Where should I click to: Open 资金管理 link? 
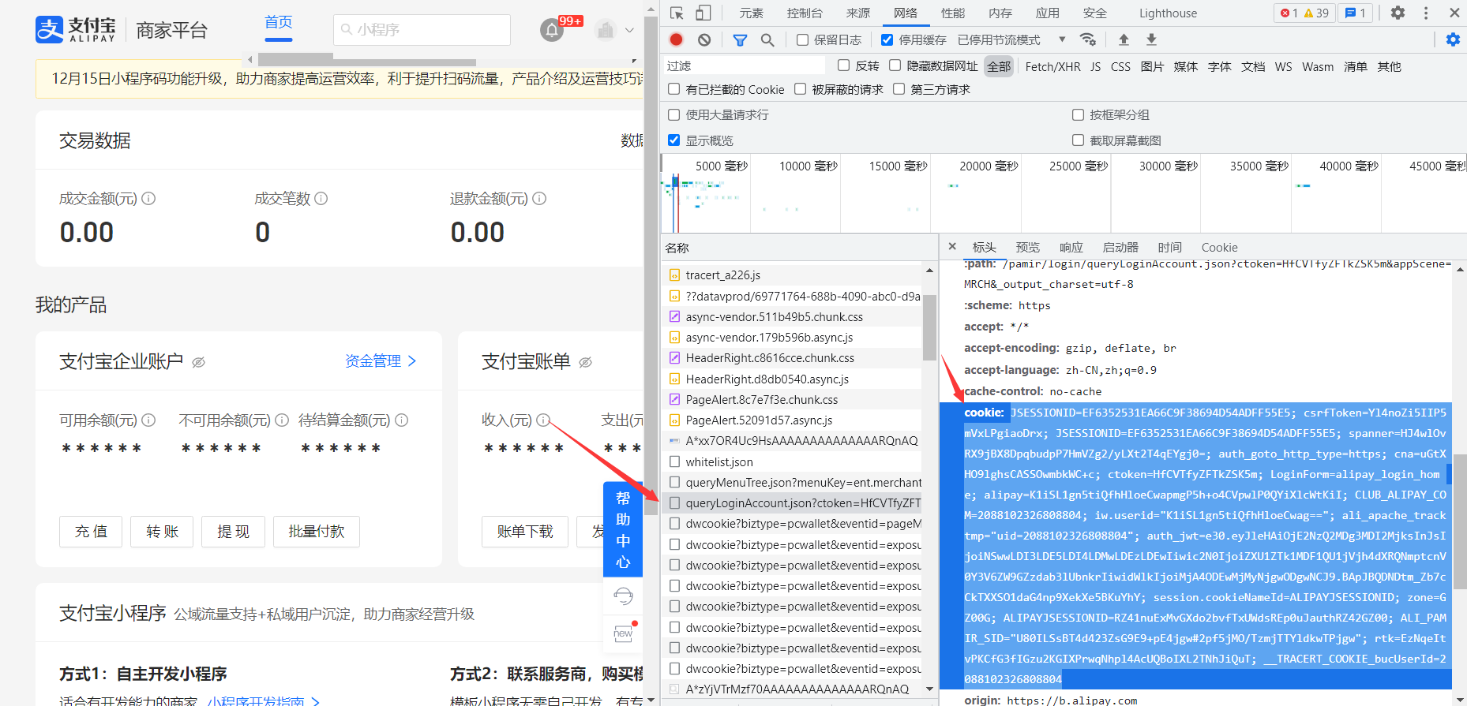[x=381, y=360]
